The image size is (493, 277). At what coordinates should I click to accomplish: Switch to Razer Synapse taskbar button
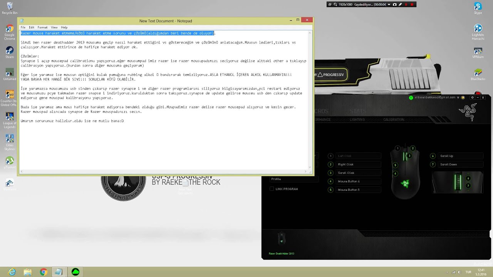(75, 272)
